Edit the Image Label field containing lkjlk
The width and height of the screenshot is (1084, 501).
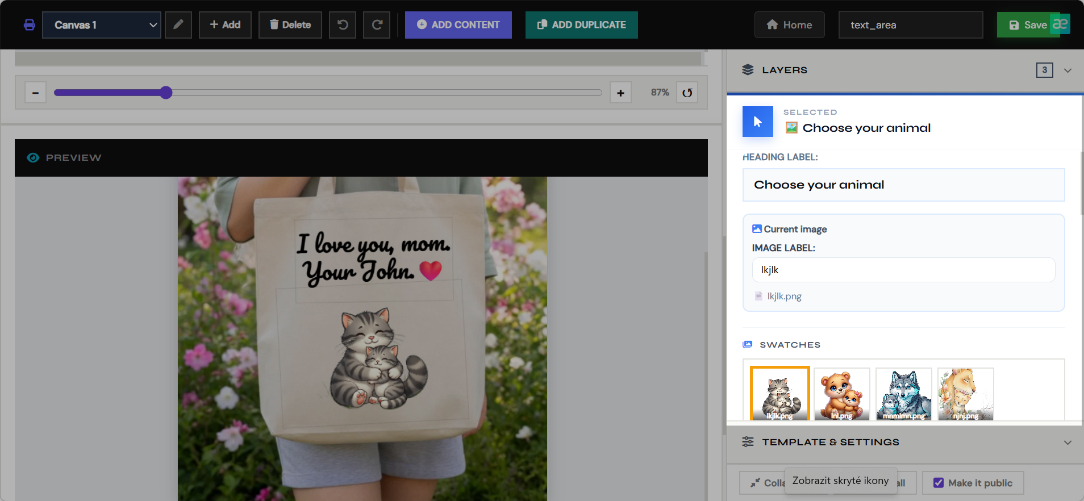903,270
